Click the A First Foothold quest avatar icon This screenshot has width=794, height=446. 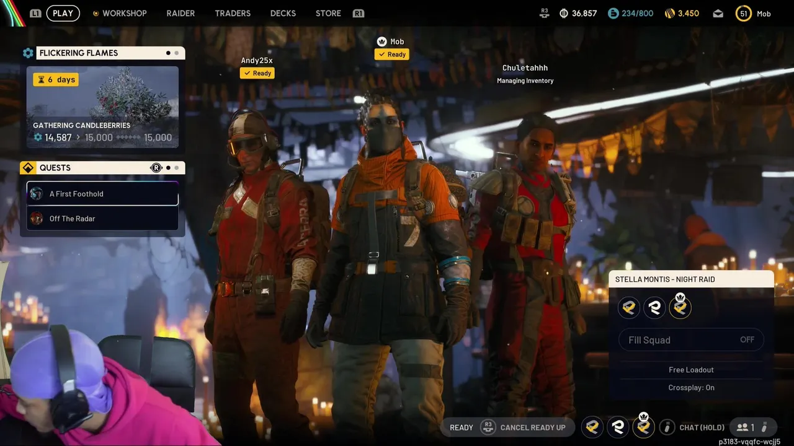pos(37,194)
